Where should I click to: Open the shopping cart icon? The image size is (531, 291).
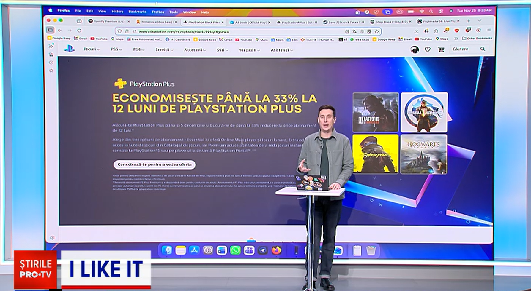point(441,49)
